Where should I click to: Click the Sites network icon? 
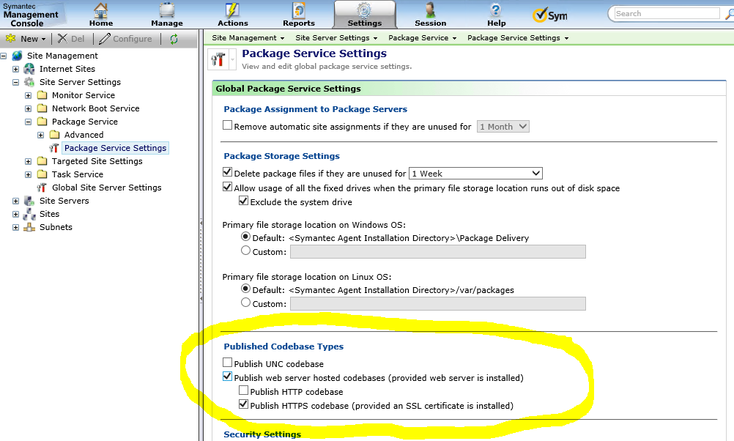[x=29, y=214]
